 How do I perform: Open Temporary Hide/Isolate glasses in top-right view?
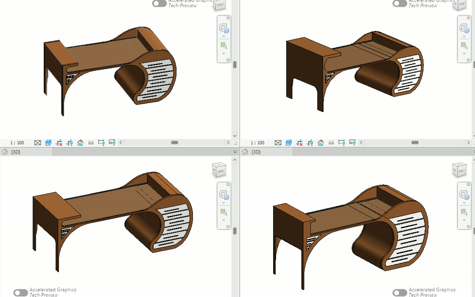pyautogui.click(x=331, y=143)
